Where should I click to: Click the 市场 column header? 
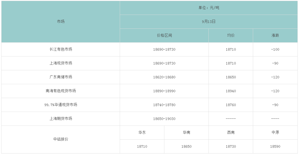61,22
